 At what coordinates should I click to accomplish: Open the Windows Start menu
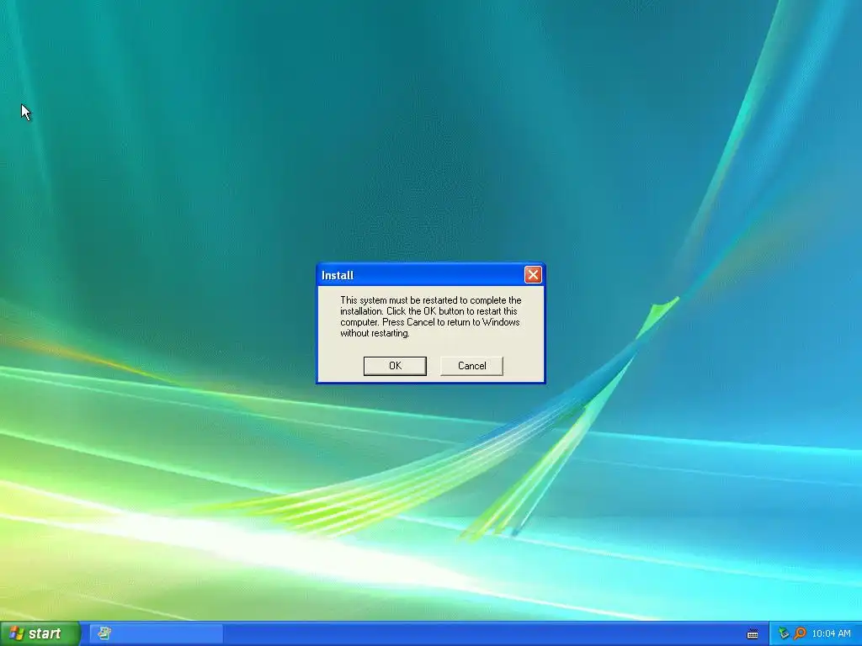(x=40, y=633)
